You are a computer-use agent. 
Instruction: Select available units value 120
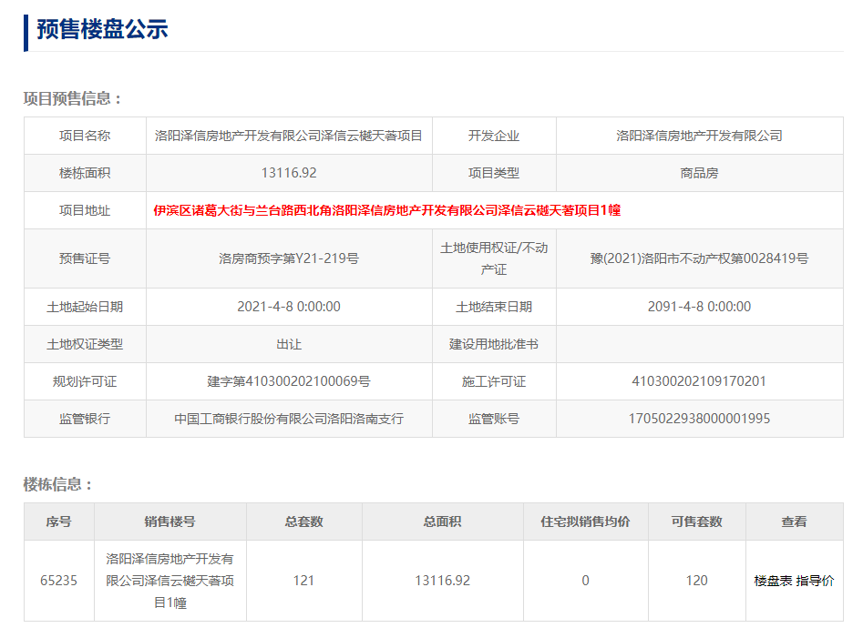pos(697,581)
